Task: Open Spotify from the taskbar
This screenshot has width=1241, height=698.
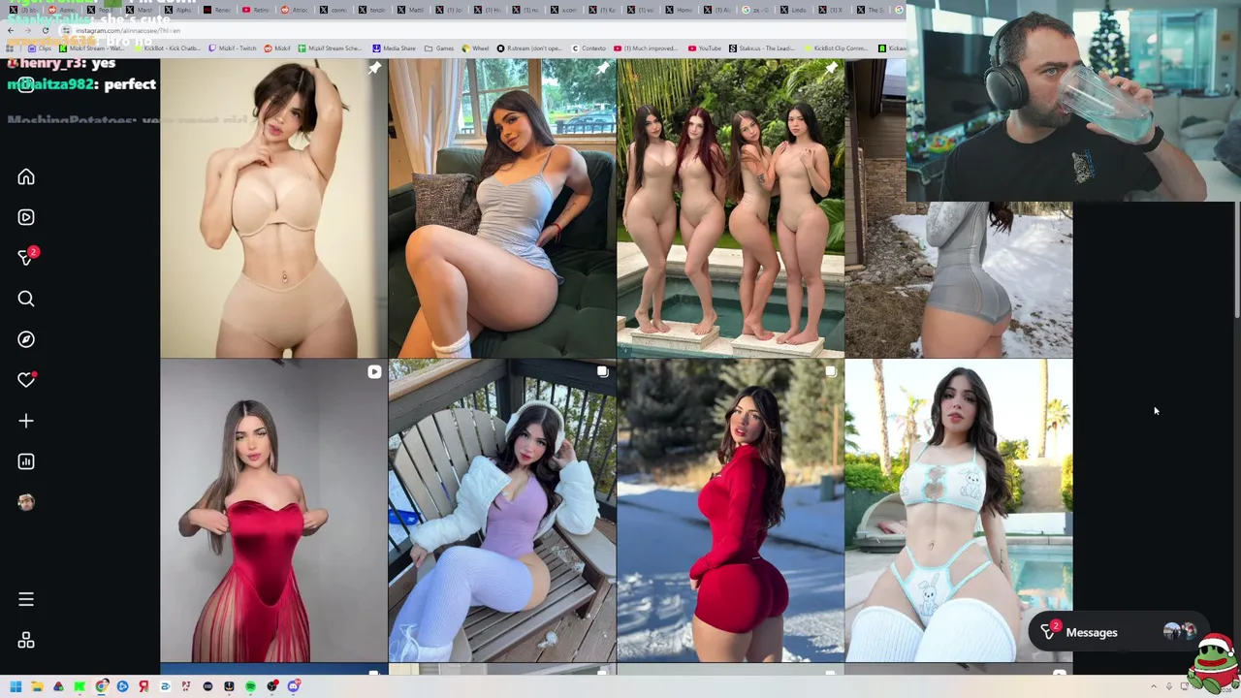Action: [250, 686]
